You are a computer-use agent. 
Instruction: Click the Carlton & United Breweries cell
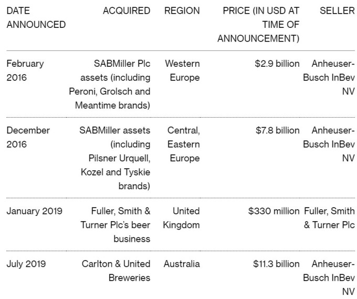coord(116,271)
